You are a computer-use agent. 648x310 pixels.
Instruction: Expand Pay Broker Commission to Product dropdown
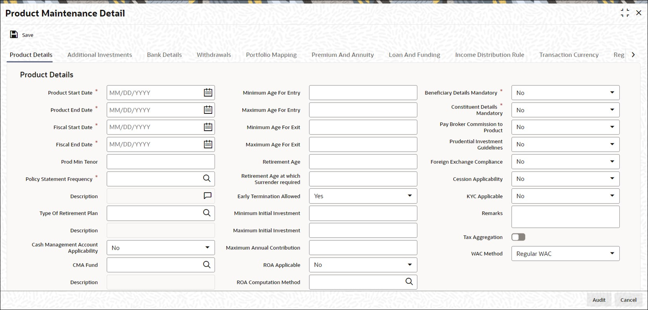coord(612,127)
